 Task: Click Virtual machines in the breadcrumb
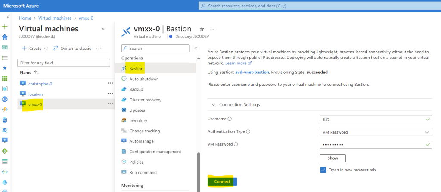click(55, 18)
